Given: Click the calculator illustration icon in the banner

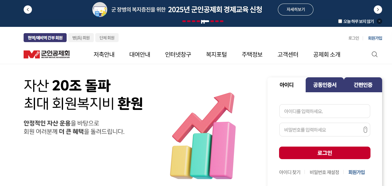Looking at the screenshot, I should click(99, 9).
